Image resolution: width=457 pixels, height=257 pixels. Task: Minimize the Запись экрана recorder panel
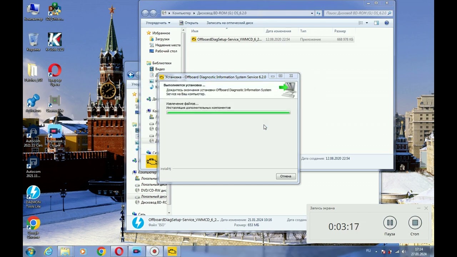click(x=418, y=208)
